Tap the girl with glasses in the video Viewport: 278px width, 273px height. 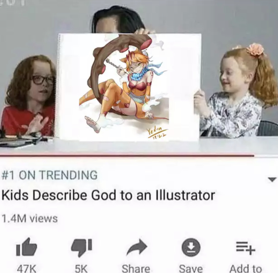coord(28,96)
